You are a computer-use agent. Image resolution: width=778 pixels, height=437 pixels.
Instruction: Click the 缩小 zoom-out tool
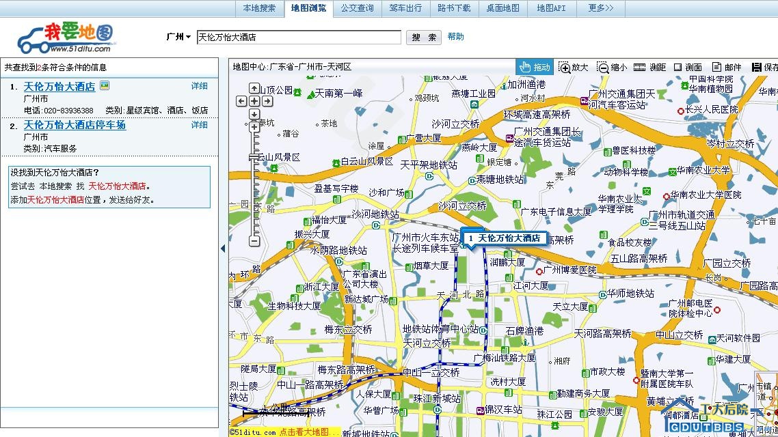click(611, 67)
